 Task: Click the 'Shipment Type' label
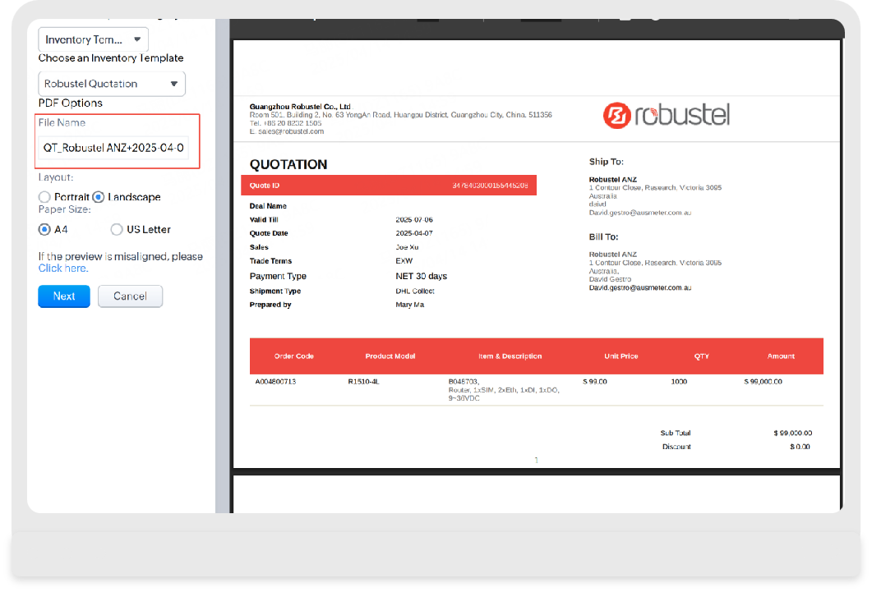click(x=275, y=291)
